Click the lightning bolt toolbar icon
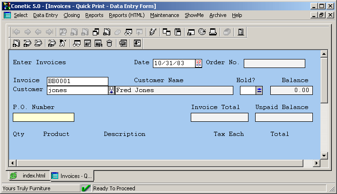The width and height of the screenshot is (337, 194). pos(152,33)
